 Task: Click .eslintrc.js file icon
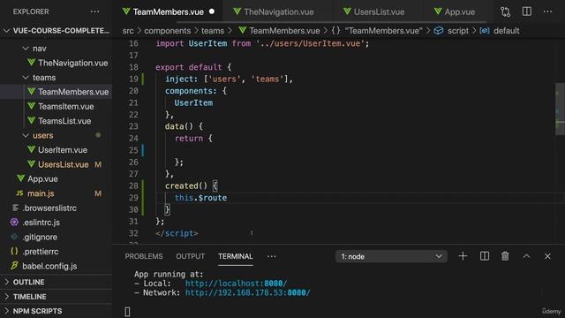click(x=14, y=222)
